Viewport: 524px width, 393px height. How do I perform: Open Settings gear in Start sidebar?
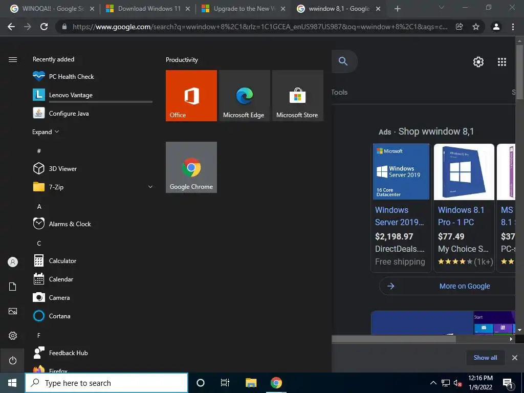point(13,336)
